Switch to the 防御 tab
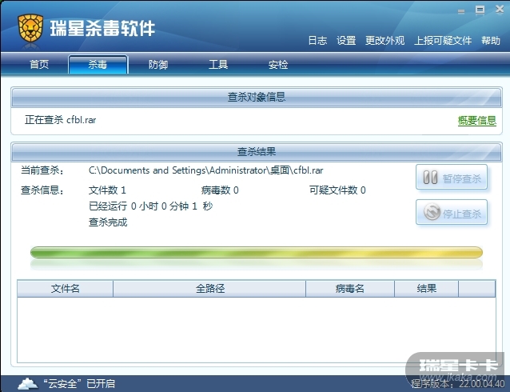510x392 pixels. point(158,65)
